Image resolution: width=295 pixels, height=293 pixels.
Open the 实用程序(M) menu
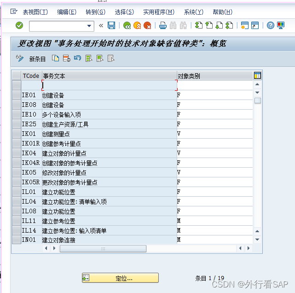pyautogui.click(x=159, y=12)
